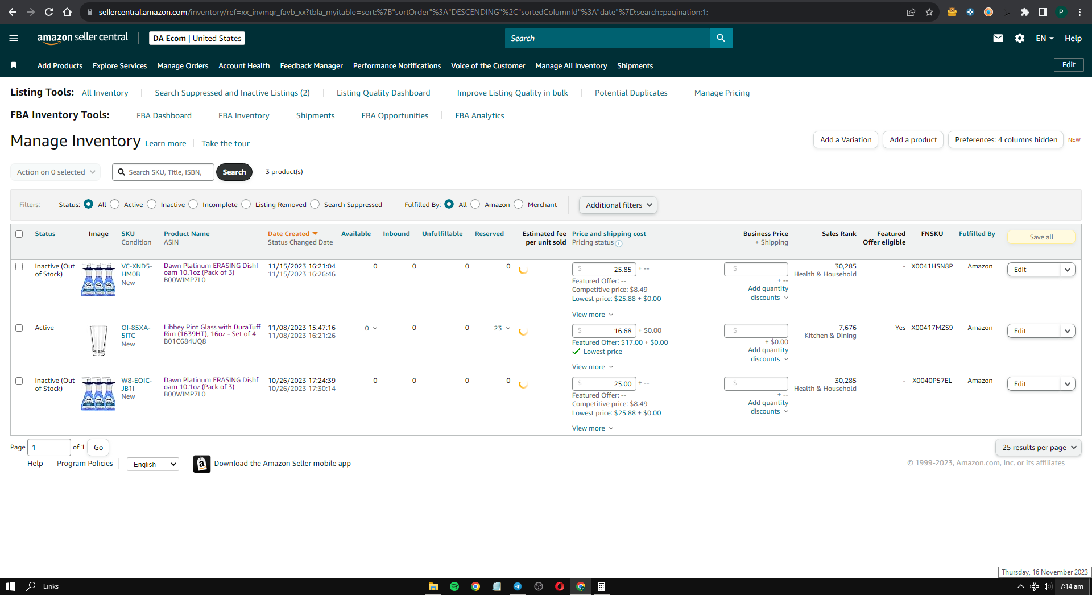Select the Inactive status radio button
This screenshot has width=1092, height=595.
pos(152,204)
